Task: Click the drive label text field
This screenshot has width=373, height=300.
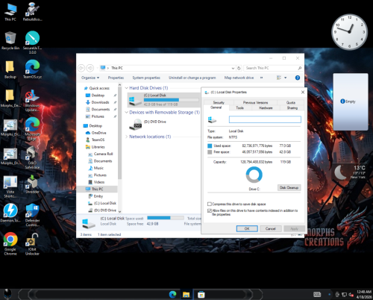Action: coord(265,119)
